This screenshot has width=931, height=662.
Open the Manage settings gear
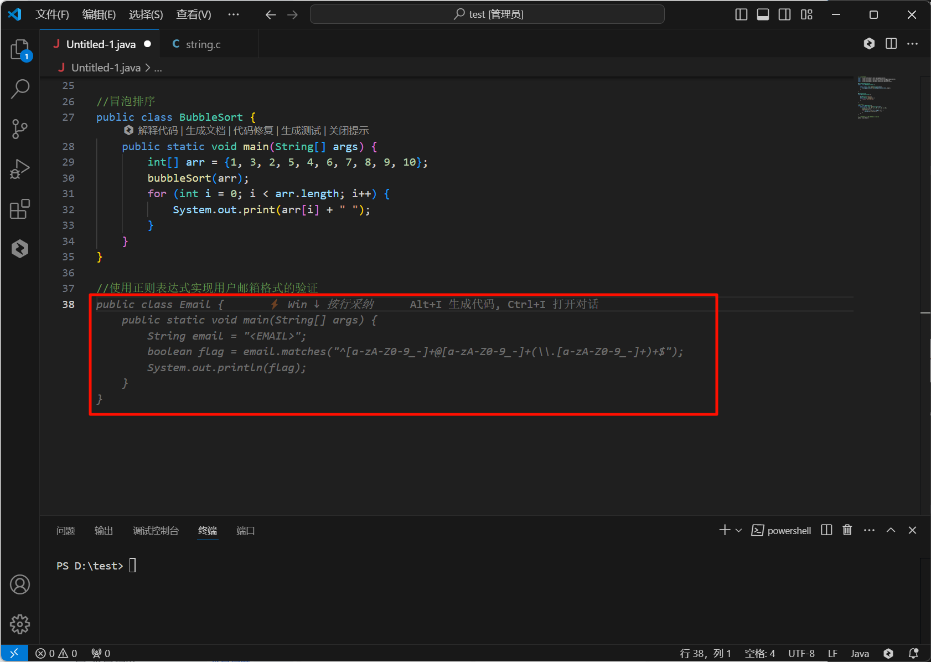click(x=20, y=624)
